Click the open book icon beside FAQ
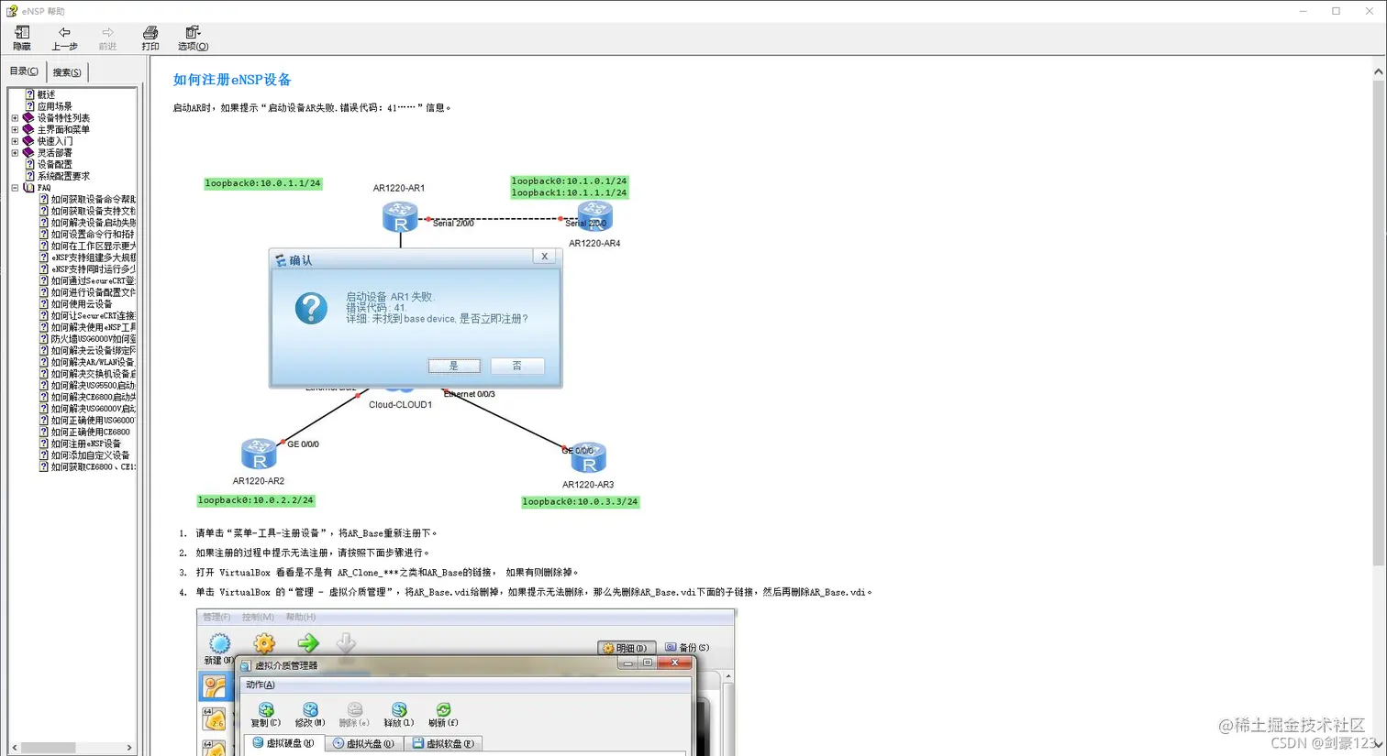This screenshot has height=756, width=1387. point(28,188)
